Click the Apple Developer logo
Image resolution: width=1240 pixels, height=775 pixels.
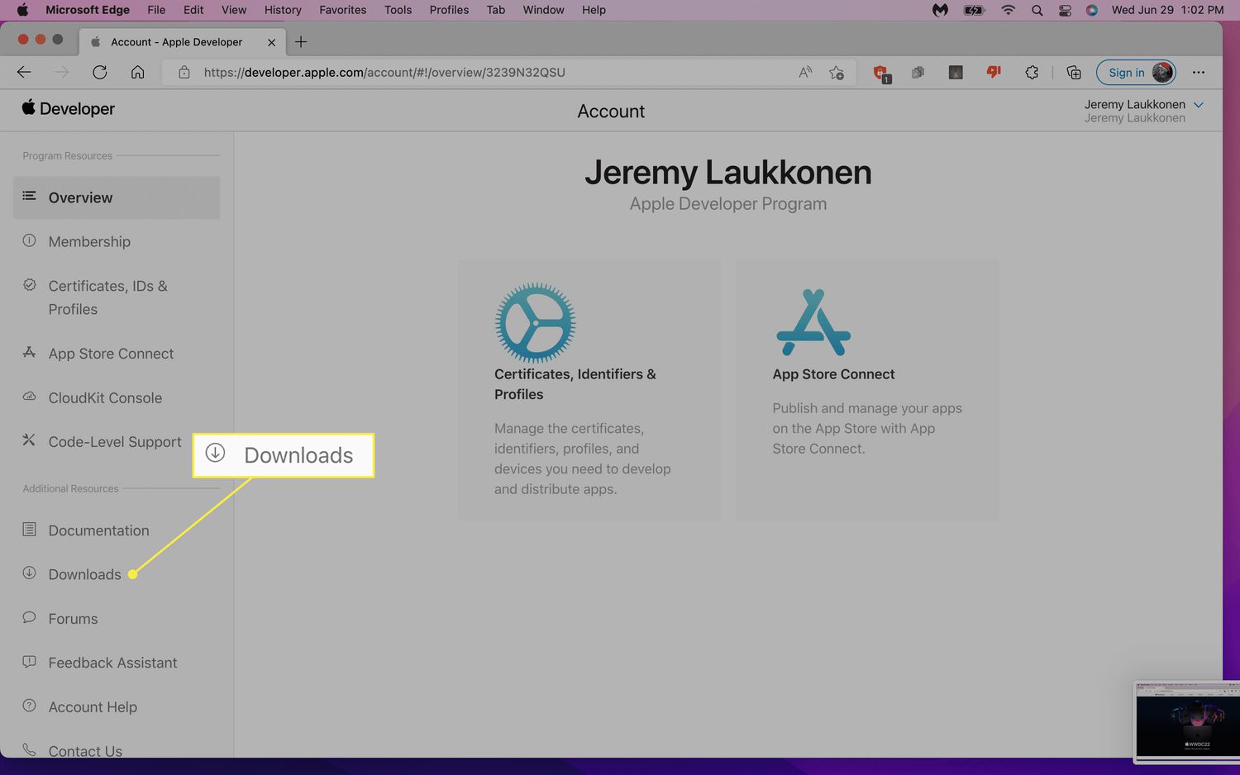coord(69,108)
